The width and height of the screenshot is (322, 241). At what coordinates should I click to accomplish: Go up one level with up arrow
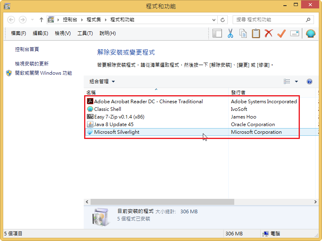coord(41,20)
